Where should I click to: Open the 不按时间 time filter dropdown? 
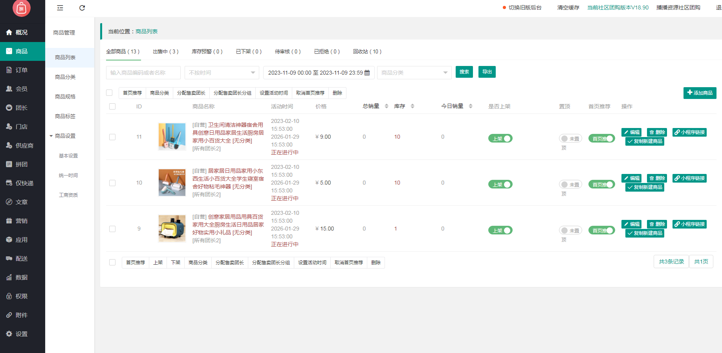(222, 73)
